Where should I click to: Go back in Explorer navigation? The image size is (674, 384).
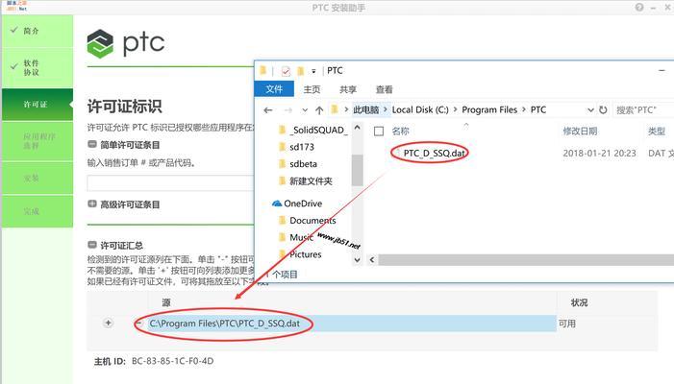(268, 110)
